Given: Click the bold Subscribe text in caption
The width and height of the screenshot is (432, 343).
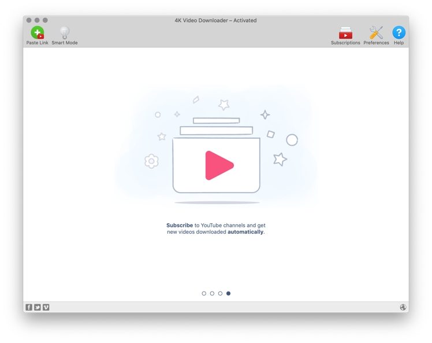Looking at the screenshot, I should [x=179, y=225].
